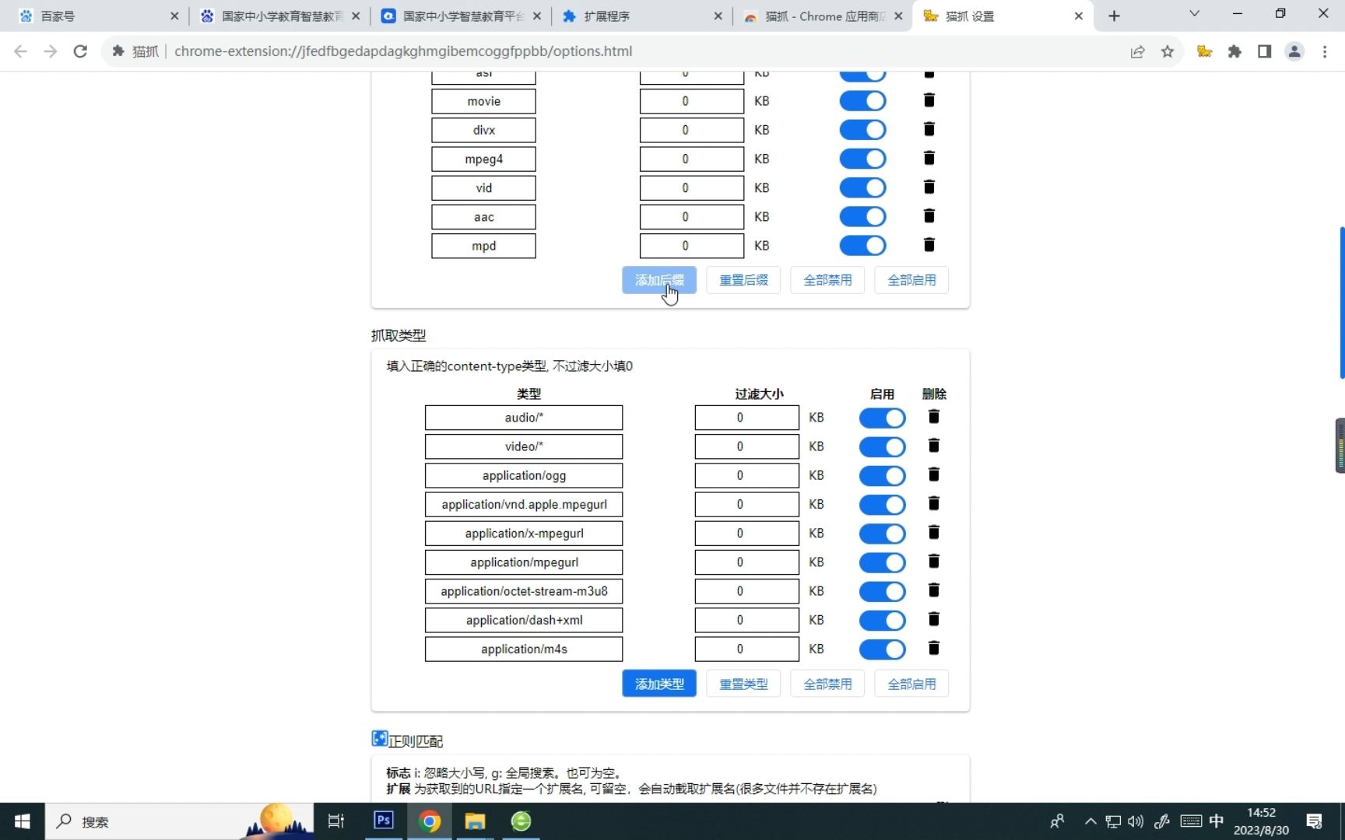Show hidden system tray icons
The width and height of the screenshot is (1345, 840).
pyautogui.click(x=1090, y=821)
